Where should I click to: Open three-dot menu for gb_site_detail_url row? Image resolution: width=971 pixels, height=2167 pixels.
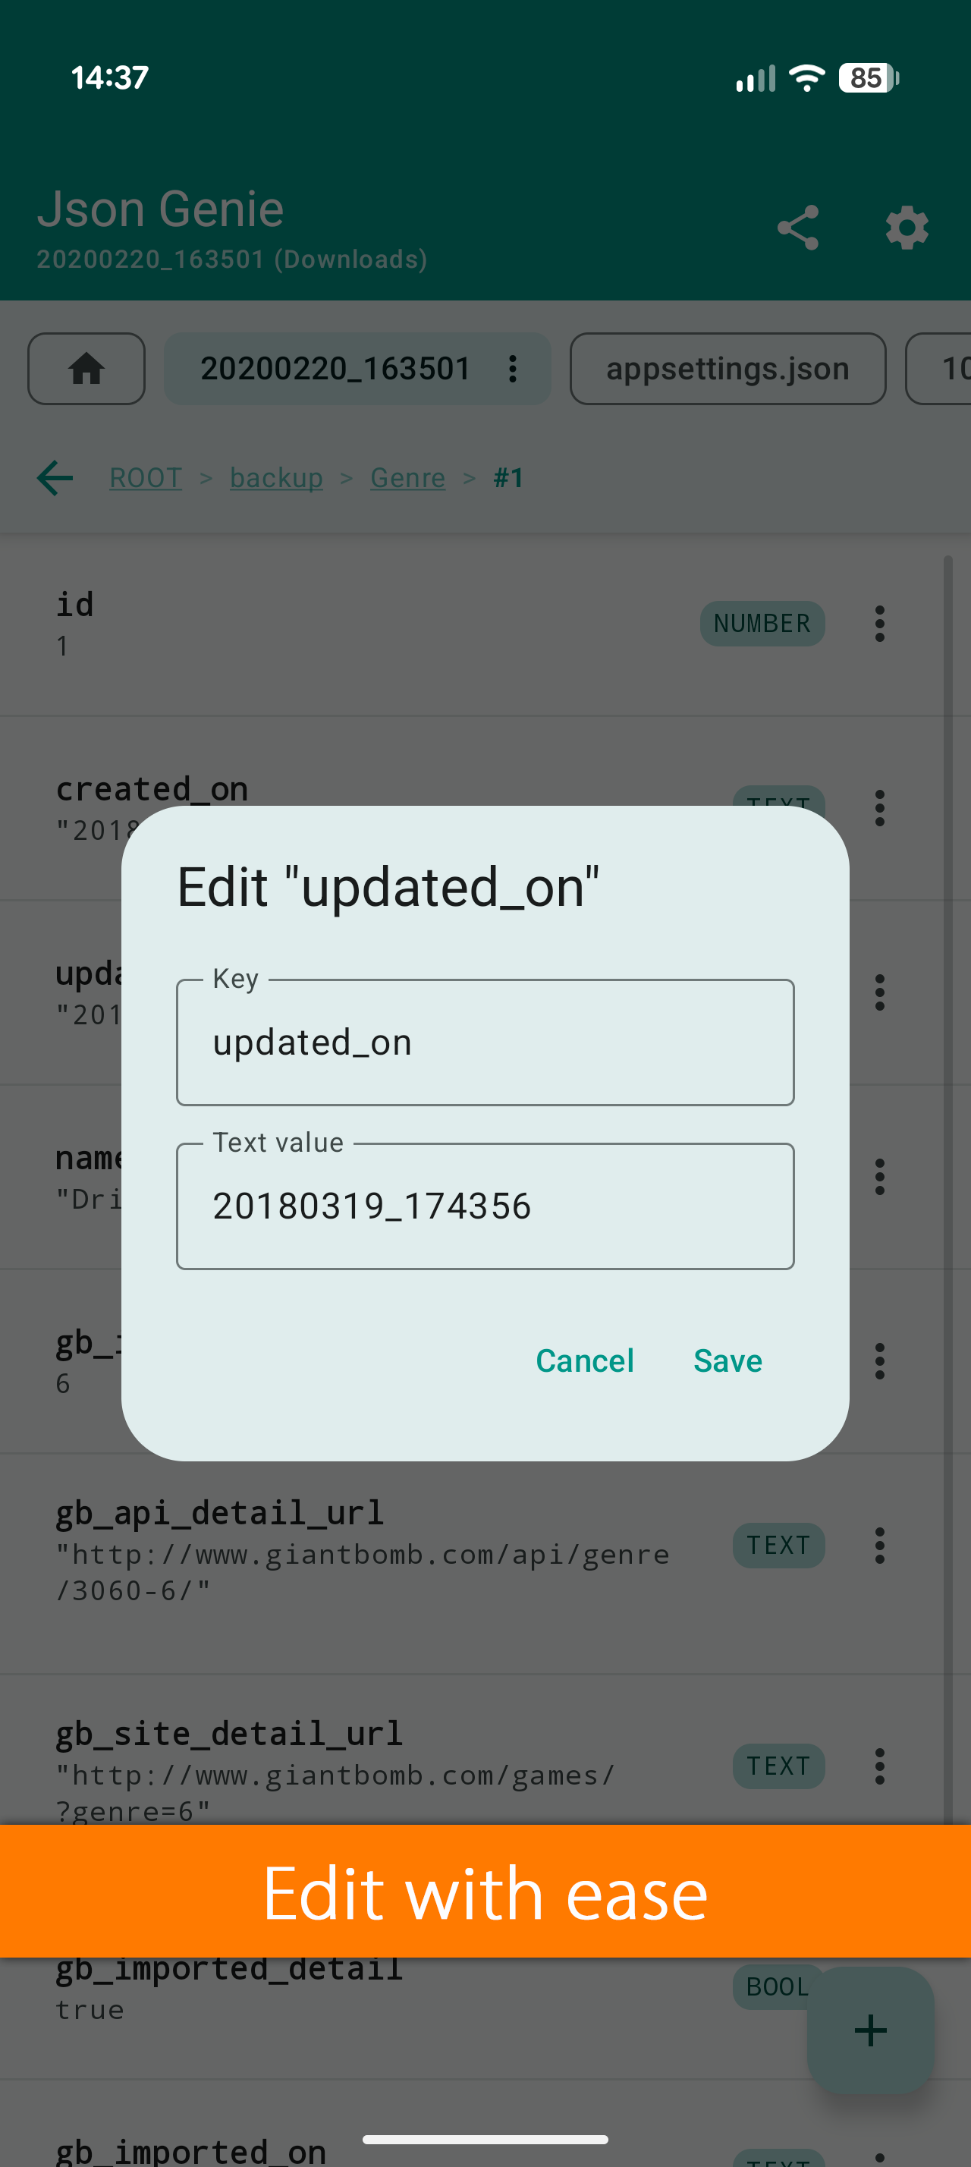[x=879, y=1766]
